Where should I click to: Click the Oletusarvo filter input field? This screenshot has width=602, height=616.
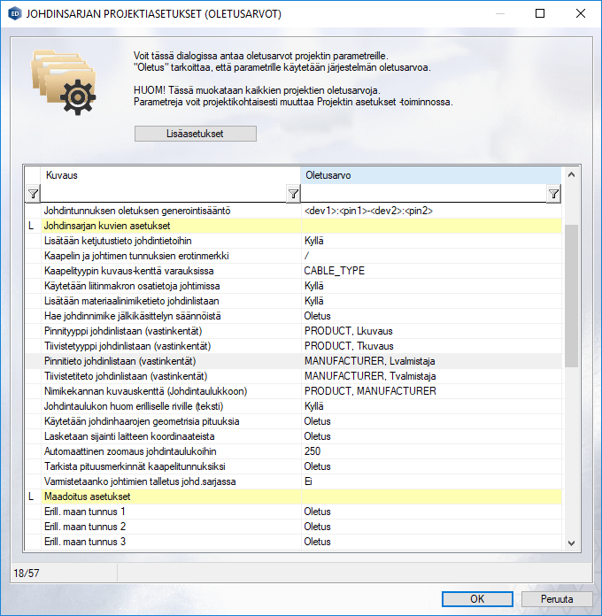(x=423, y=194)
